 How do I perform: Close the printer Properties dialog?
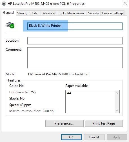coord(125,4)
